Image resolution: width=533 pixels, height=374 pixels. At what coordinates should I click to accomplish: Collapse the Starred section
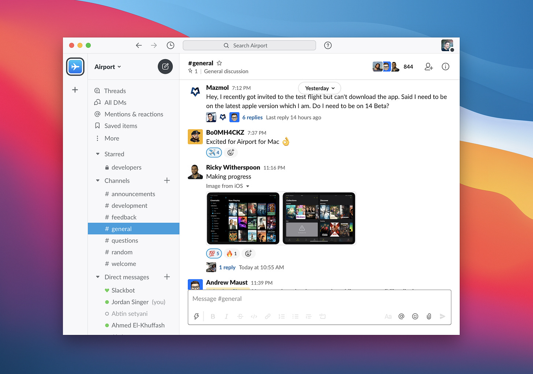[x=98, y=154]
